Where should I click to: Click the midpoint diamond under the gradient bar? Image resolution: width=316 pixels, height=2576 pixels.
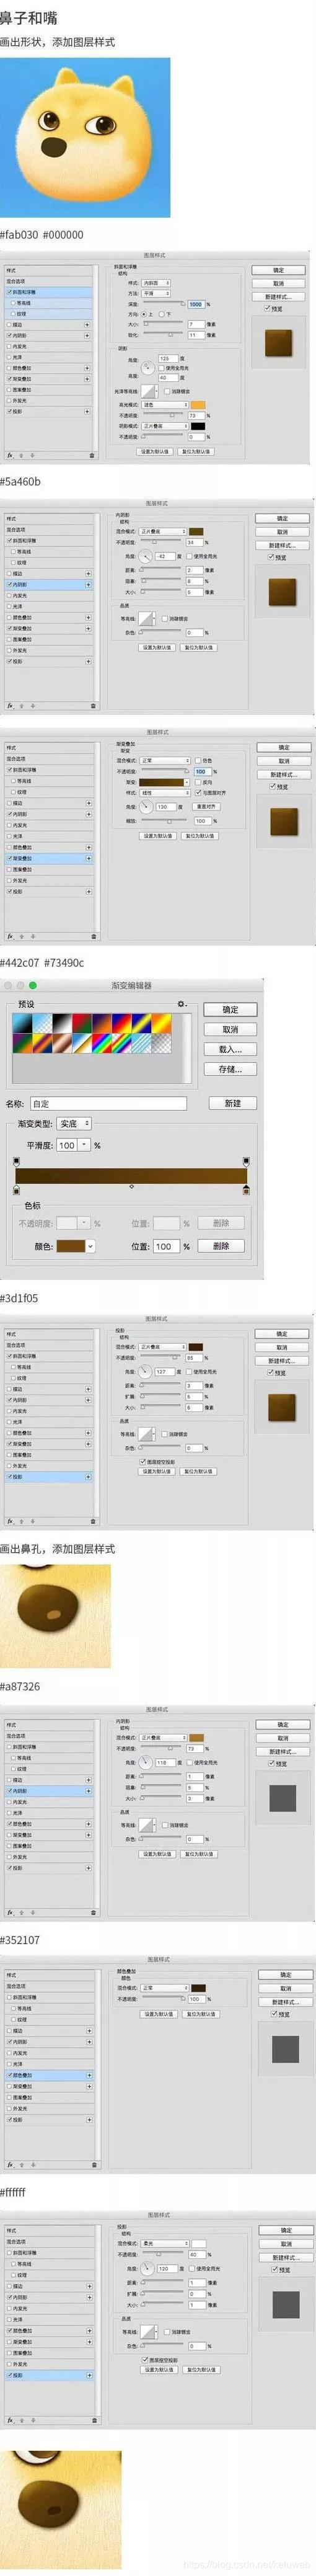point(131,1186)
